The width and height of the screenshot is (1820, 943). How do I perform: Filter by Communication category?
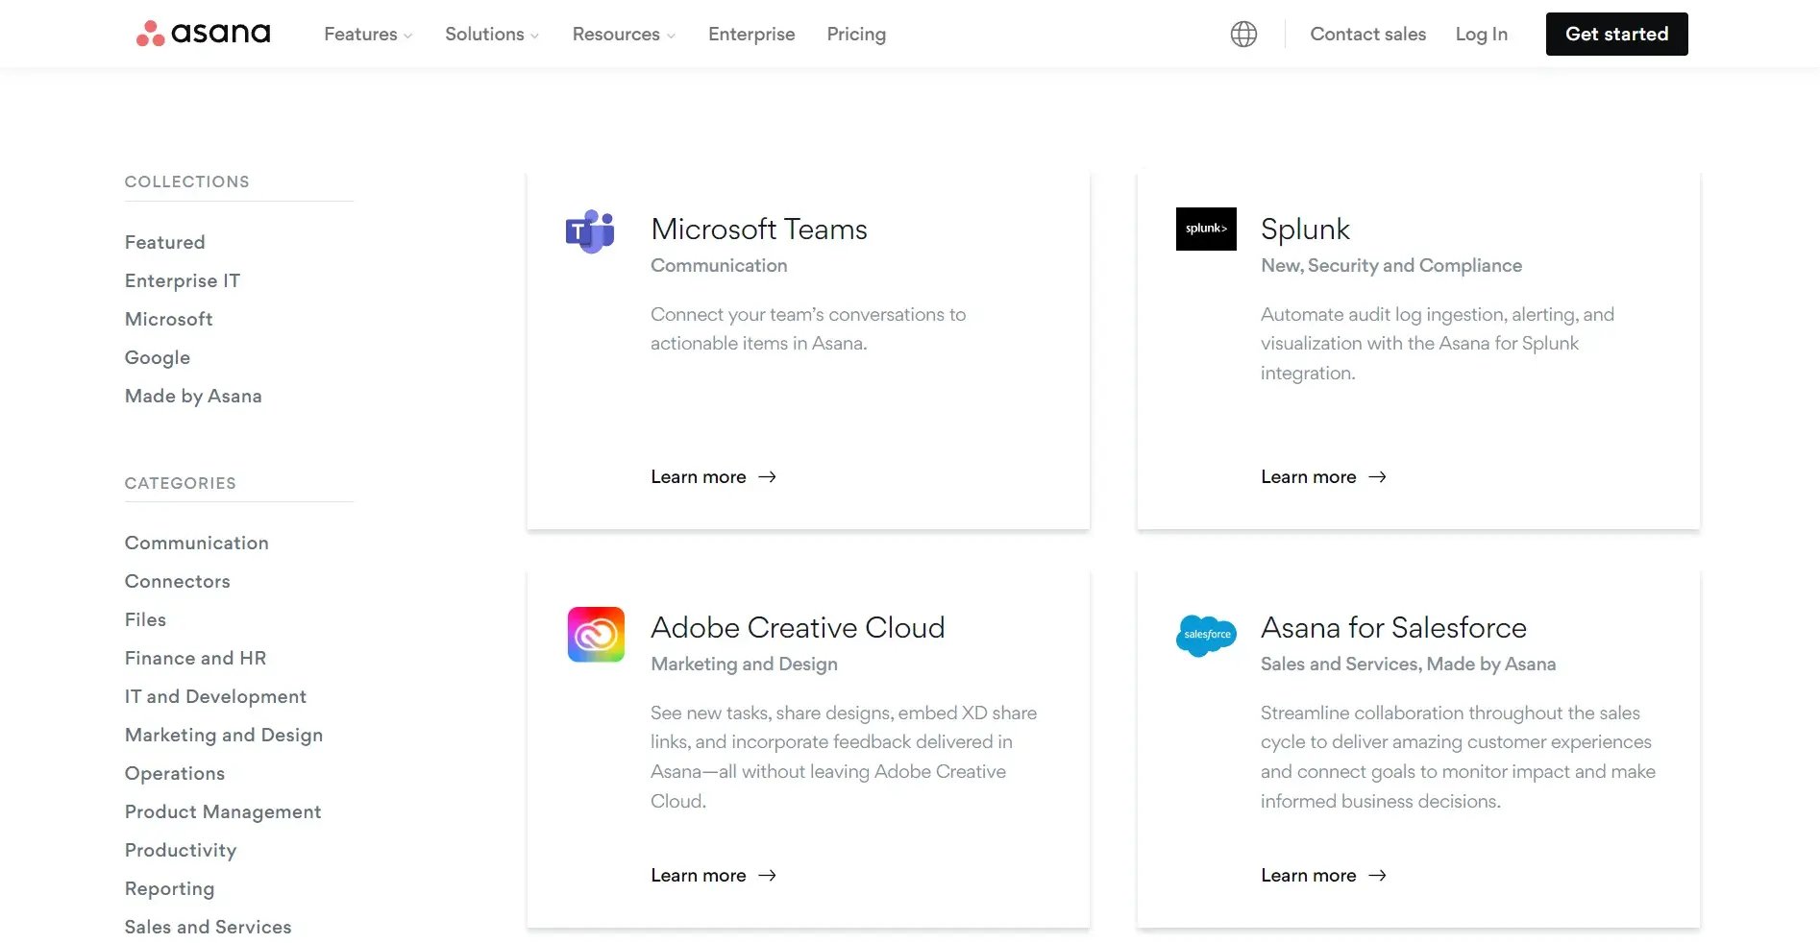[x=196, y=543]
